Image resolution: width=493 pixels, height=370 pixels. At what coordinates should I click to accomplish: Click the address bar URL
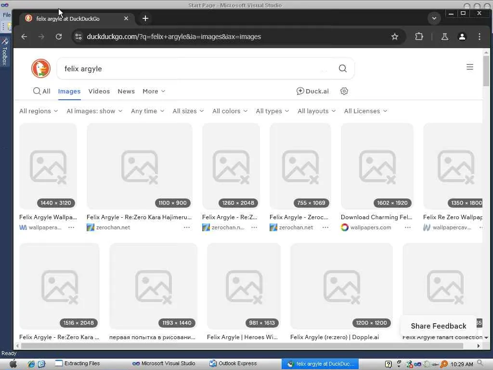173,37
